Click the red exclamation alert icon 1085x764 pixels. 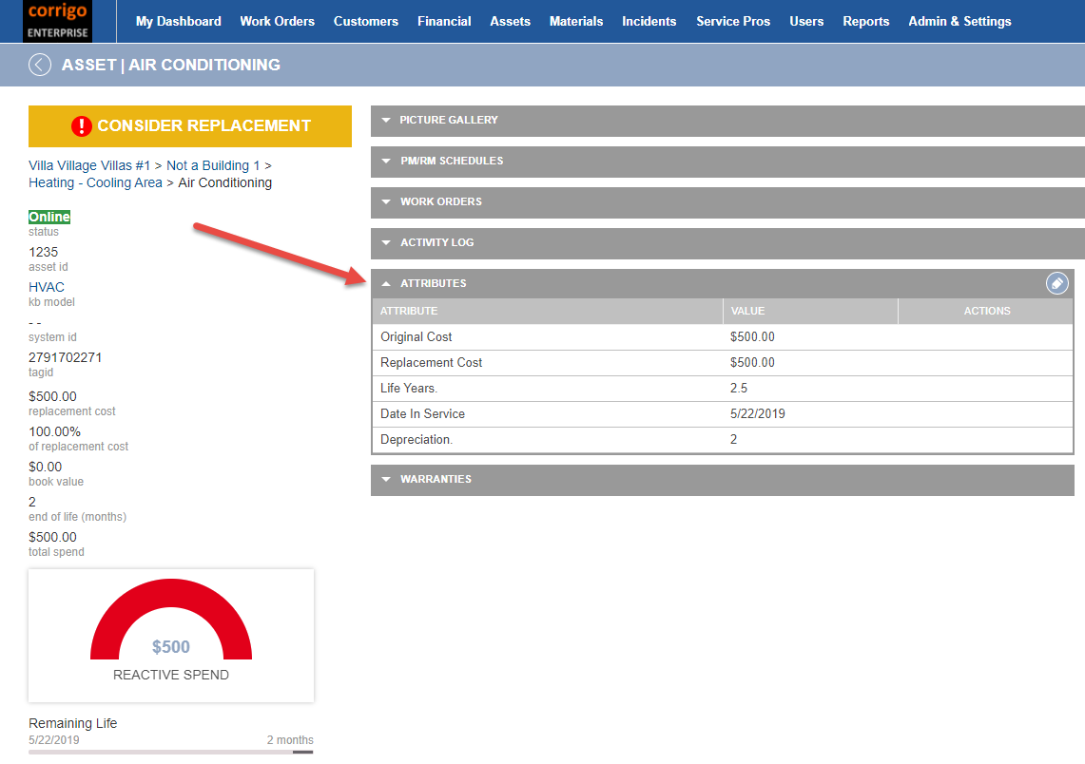click(82, 125)
